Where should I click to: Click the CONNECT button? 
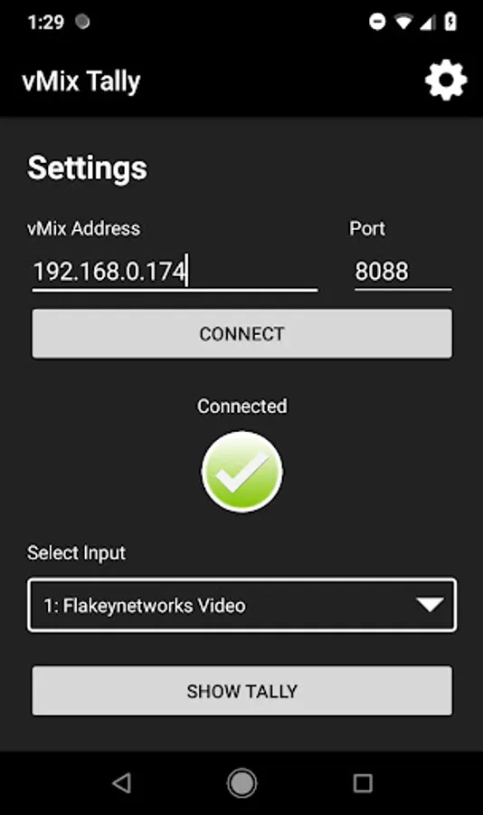242,333
